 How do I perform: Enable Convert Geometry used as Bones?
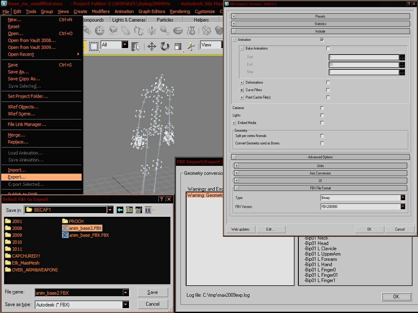point(322,143)
